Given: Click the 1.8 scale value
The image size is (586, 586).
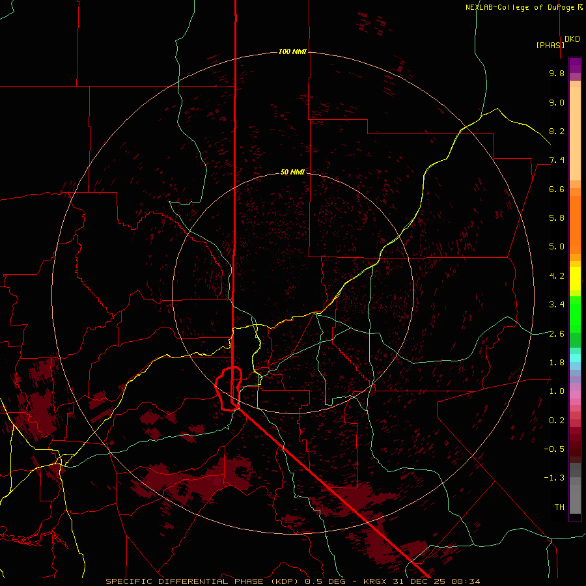Looking at the screenshot, I should point(557,363).
